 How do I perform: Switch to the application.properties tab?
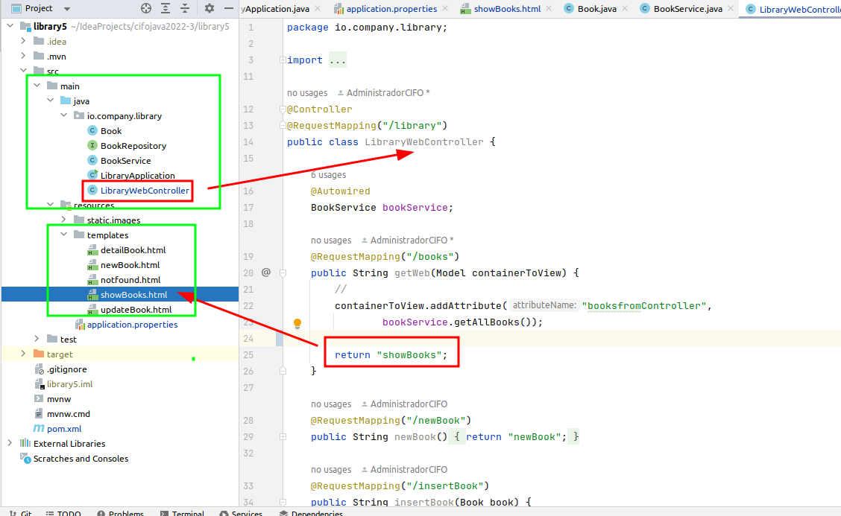click(391, 9)
